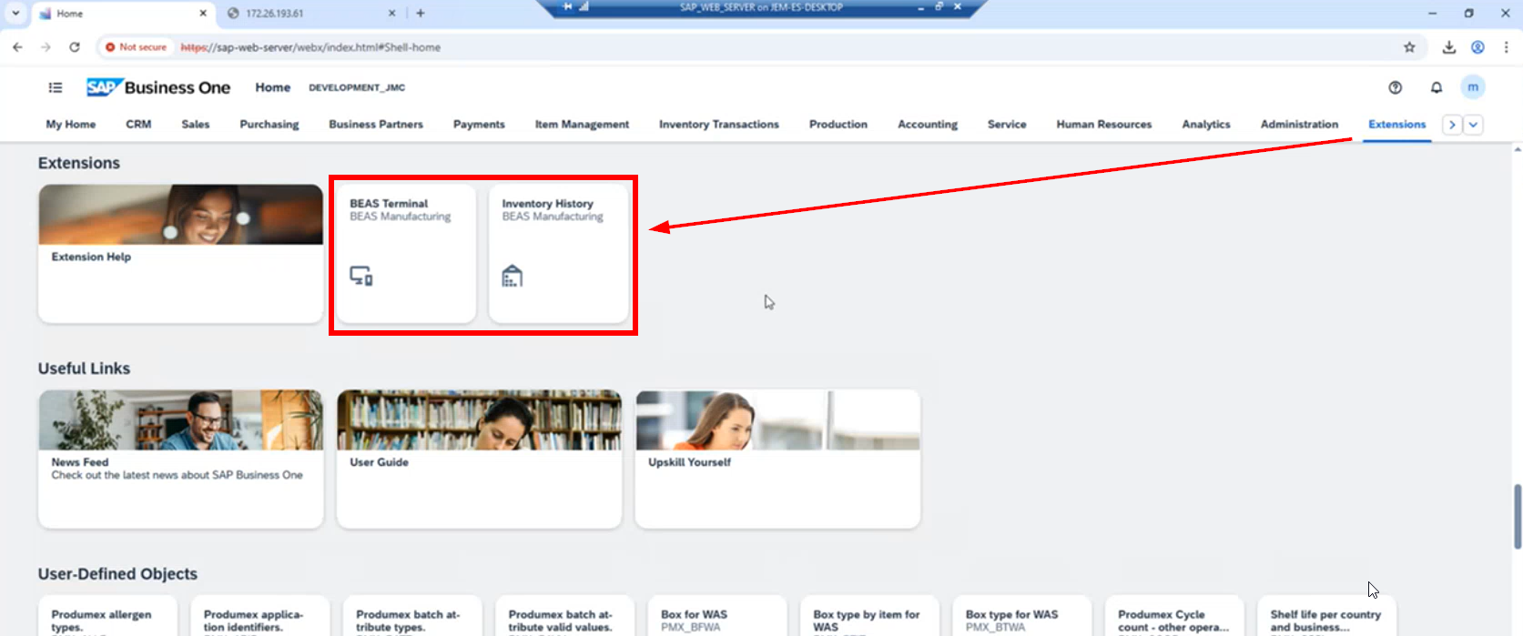Open Produmex allergen types tile
The width and height of the screenshot is (1523, 636).
coord(107,617)
